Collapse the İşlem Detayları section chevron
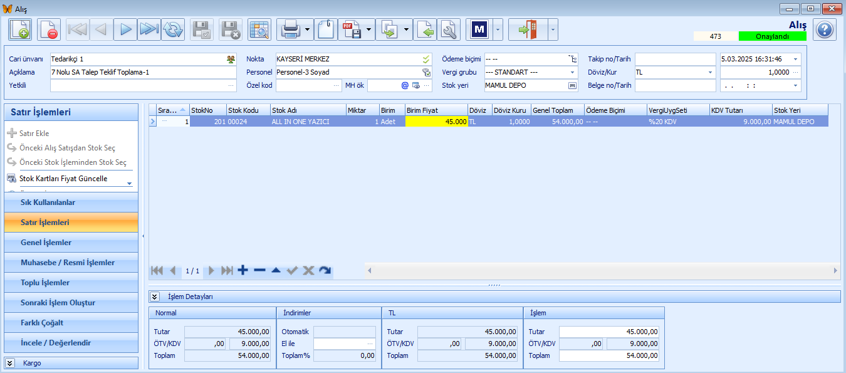The height and width of the screenshot is (373, 846). tap(155, 297)
